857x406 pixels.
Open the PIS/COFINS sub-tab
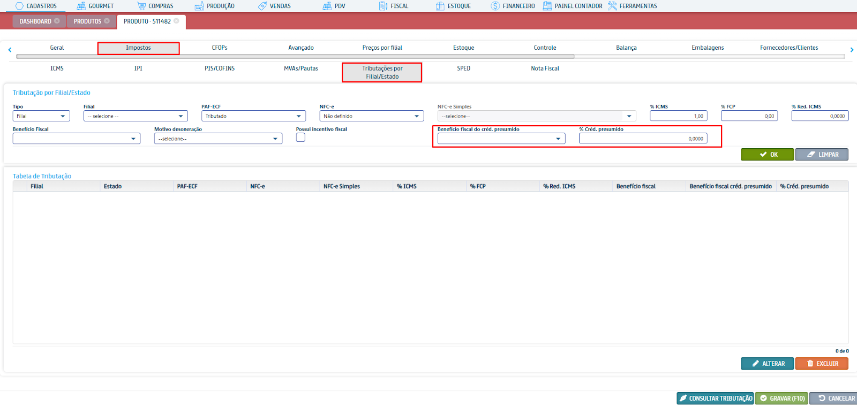pos(220,68)
